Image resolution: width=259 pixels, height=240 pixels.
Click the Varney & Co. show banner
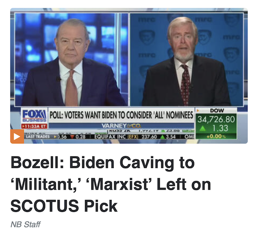pyautogui.click(x=122, y=126)
